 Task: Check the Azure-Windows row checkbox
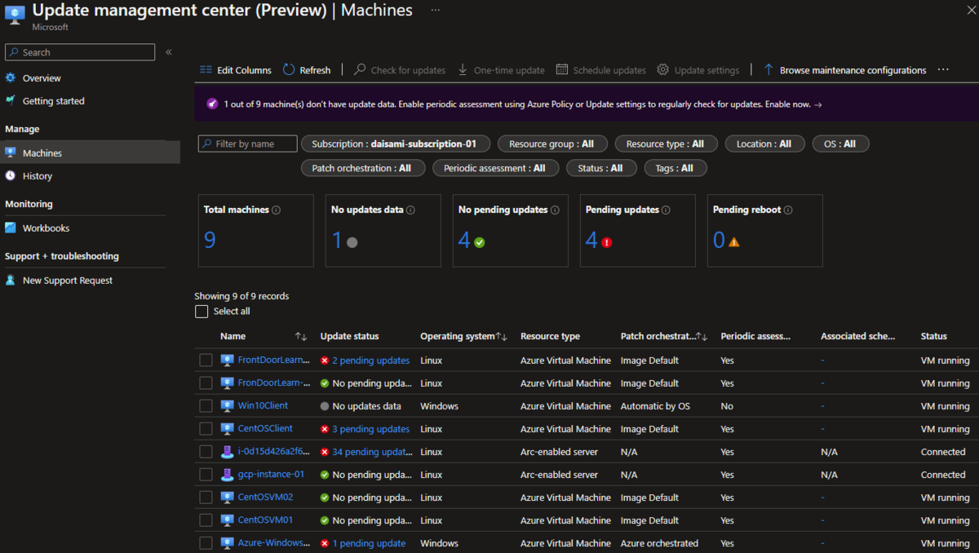pos(206,543)
